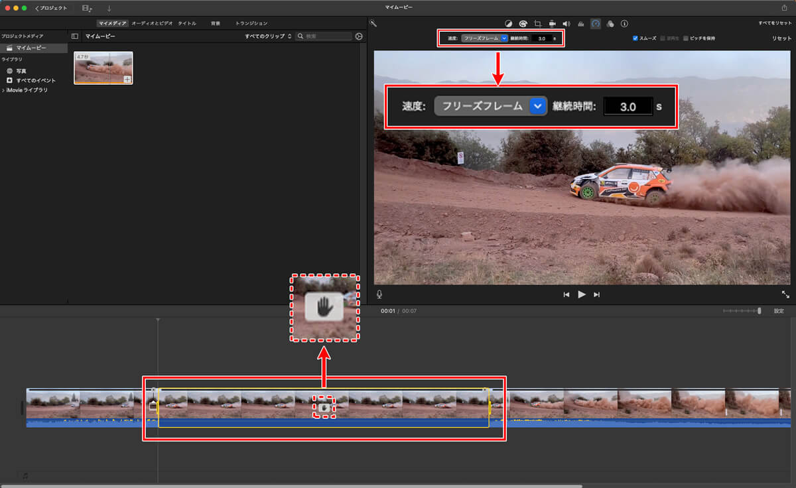Go back to プロジェクト list
Image resolution: width=796 pixels, height=488 pixels.
pos(51,8)
